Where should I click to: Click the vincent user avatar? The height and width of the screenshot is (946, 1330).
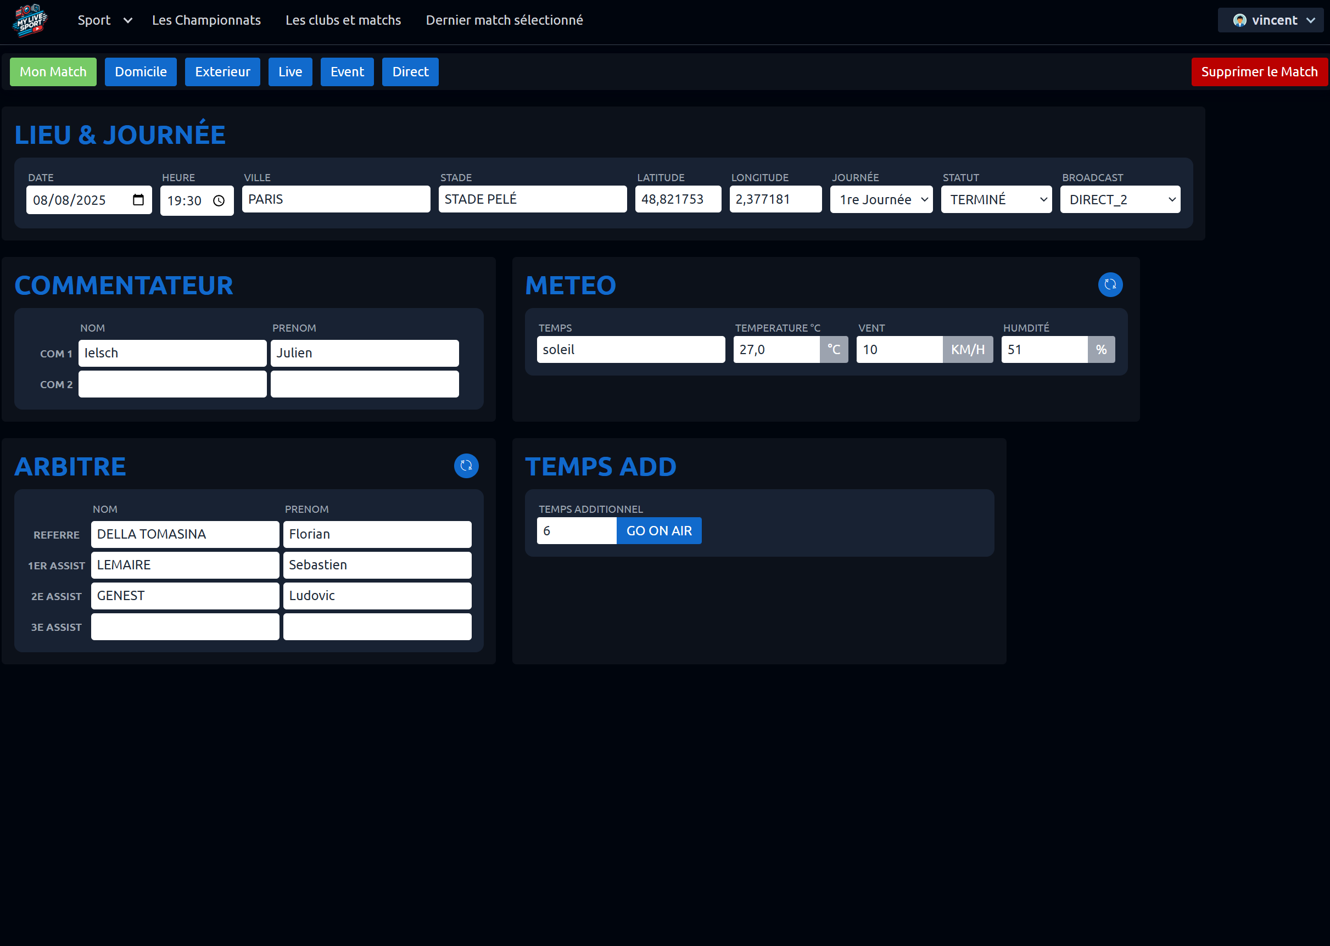coord(1239,20)
